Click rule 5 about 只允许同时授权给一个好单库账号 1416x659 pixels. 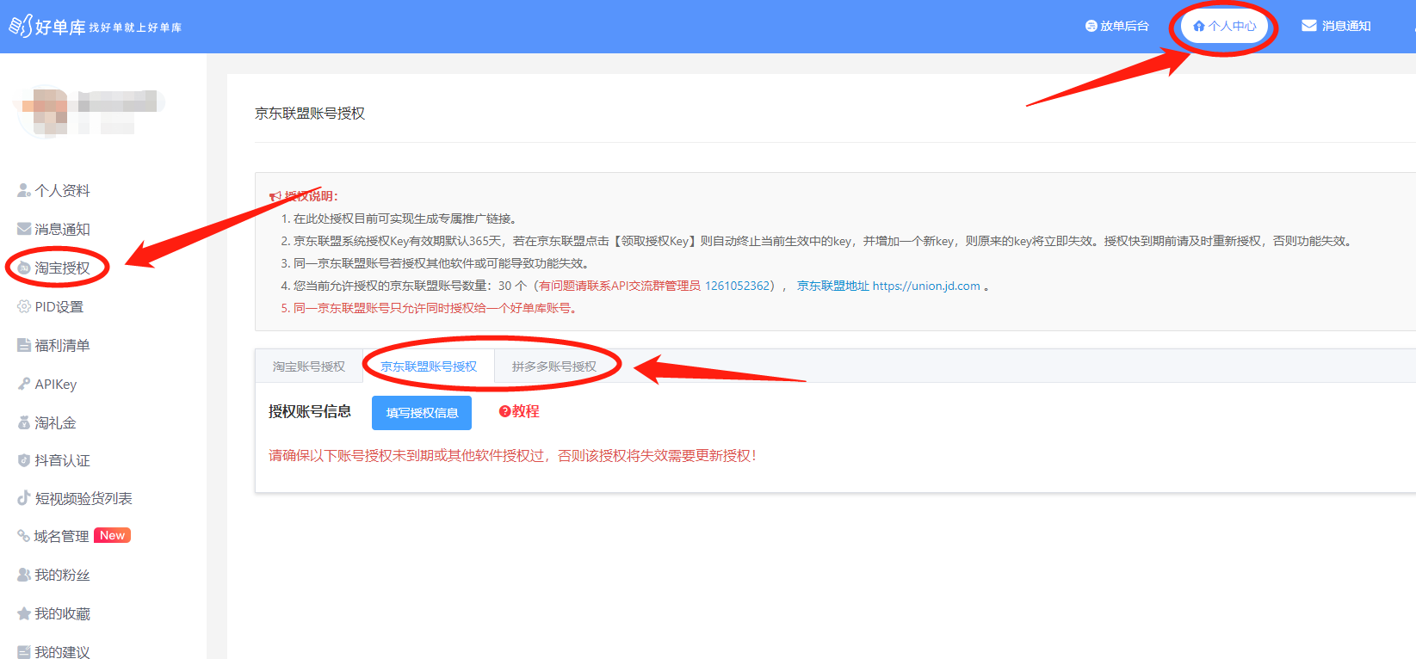(429, 308)
